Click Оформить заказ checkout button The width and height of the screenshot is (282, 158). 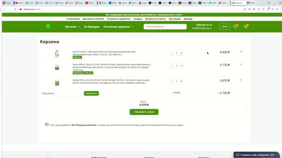click(144, 112)
